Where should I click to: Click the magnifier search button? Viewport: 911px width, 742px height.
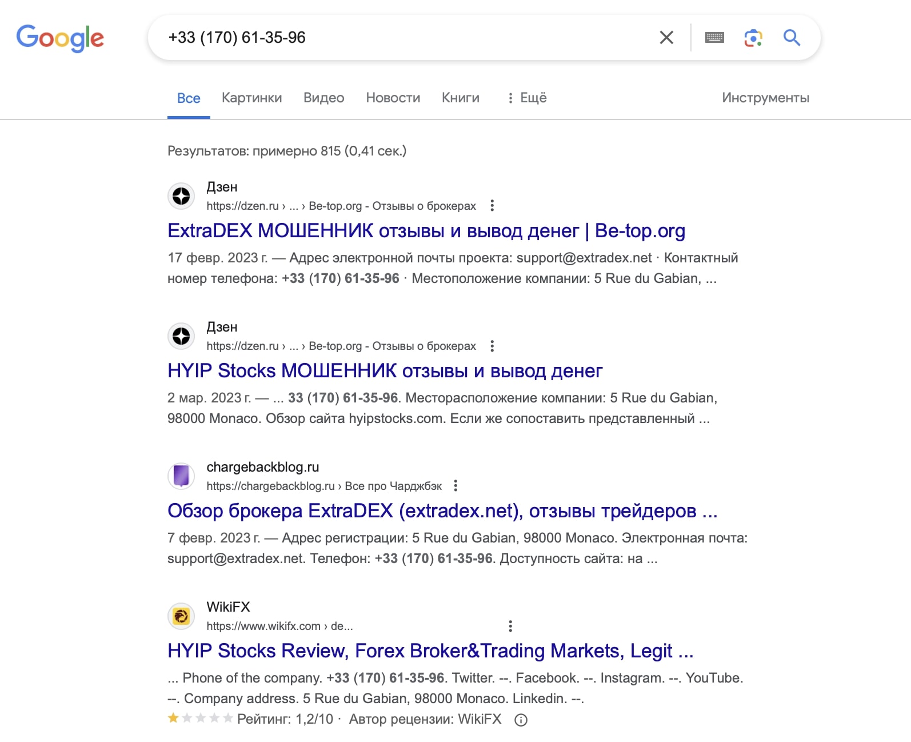pyautogui.click(x=792, y=38)
